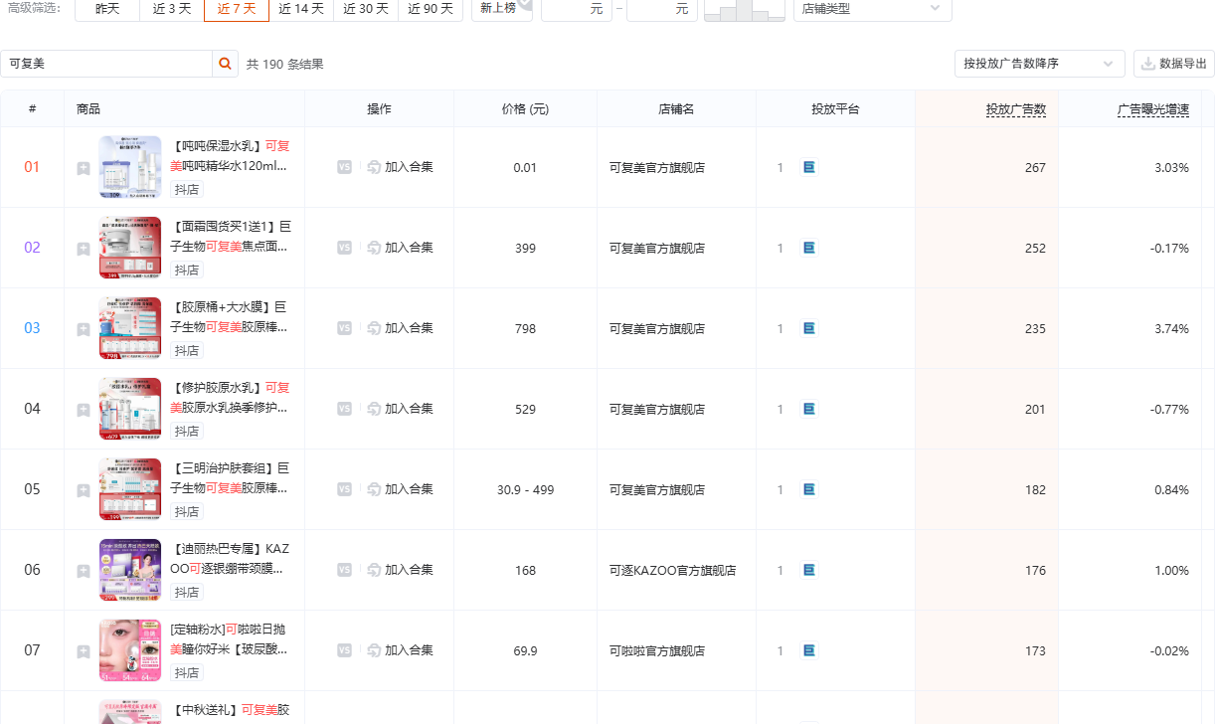The height and width of the screenshot is (724, 1215).
Task: Select the 近 30 天 date range tab
Action: (x=366, y=9)
